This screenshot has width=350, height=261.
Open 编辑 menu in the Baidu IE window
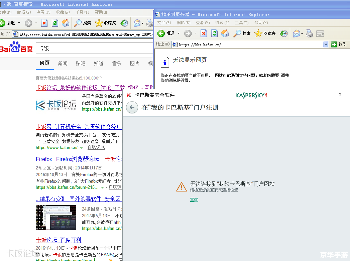coord(24,12)
